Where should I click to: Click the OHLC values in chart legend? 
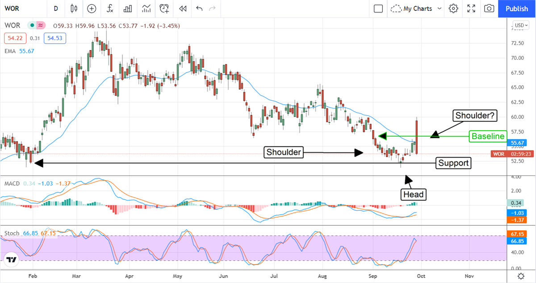pyautogui.click(x=116, y=26)
